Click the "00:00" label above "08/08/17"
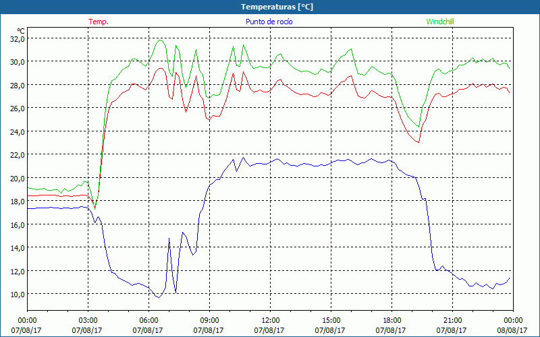 (x=513, y=320)
